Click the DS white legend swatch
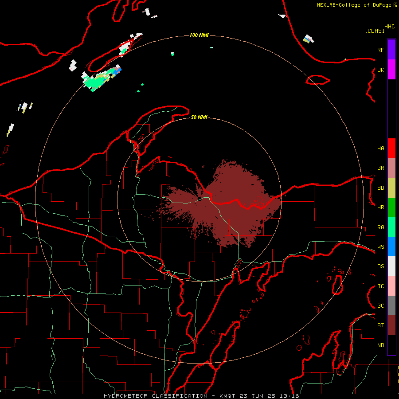399x399 pixels. [391, 266]
